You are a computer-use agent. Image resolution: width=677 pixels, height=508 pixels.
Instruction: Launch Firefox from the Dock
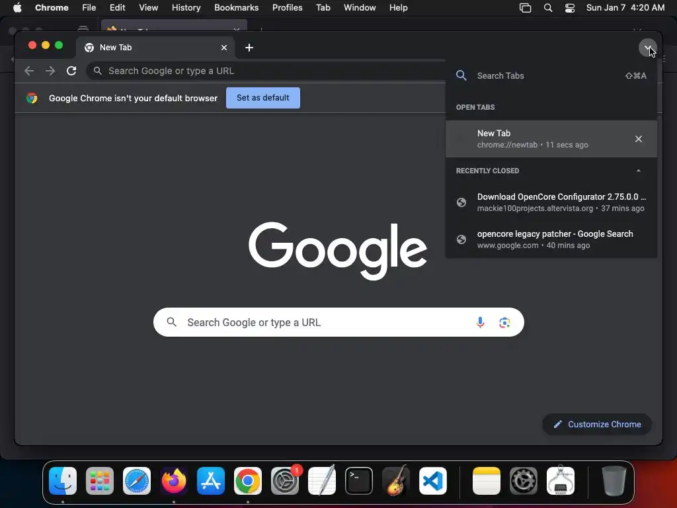pos(174,481)
